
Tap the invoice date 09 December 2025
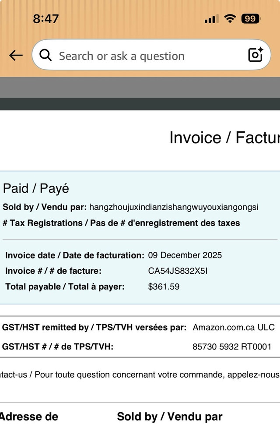(185, 255)
